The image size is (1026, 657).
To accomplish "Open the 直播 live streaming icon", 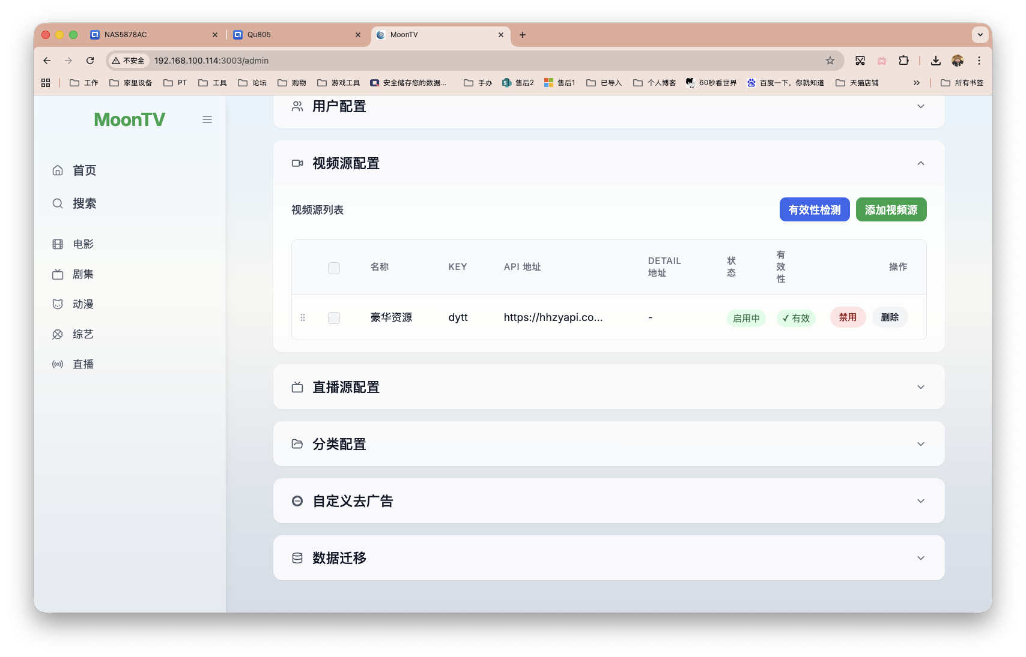I will point(58,364).
